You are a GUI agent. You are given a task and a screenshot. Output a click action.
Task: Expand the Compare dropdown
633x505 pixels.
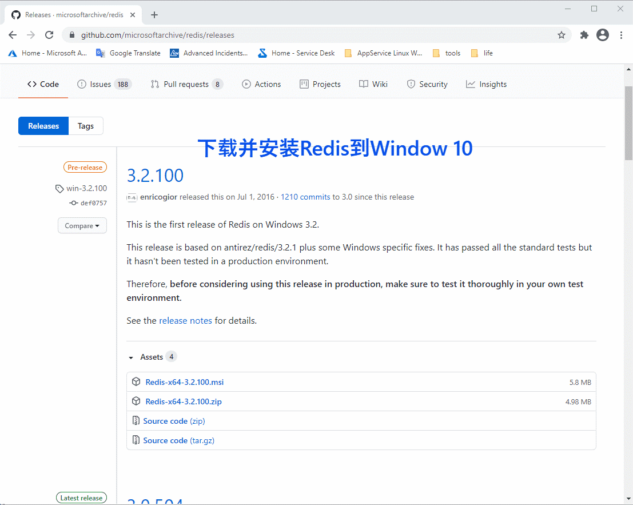pos(82,226)
